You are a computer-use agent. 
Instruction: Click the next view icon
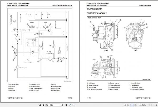tap(74, 105)
